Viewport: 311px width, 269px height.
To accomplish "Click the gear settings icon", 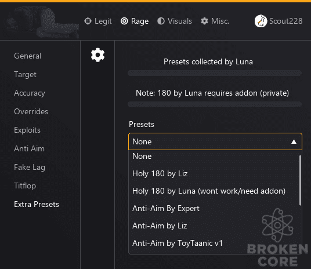I will [x=97, y=55].
